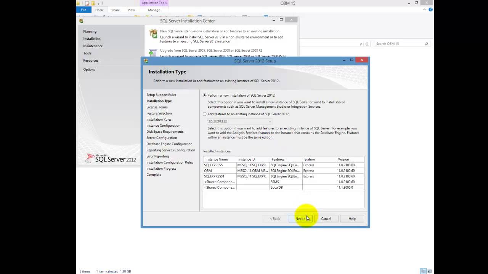Click the Explorer help question mark icon
The width and height of the screenshot is (488, 274).
(431, 10)
